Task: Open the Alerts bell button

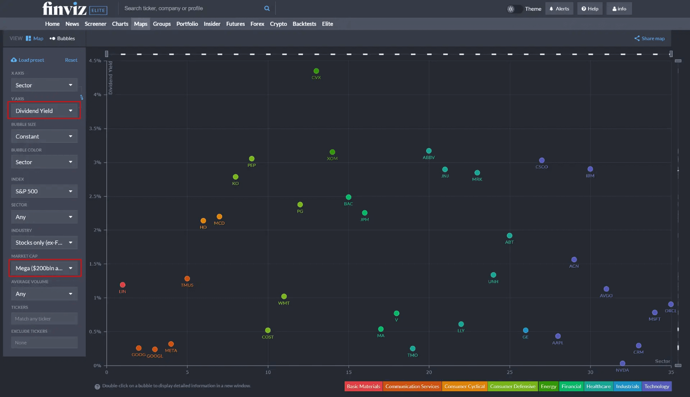Action: [x=559, y=9]
